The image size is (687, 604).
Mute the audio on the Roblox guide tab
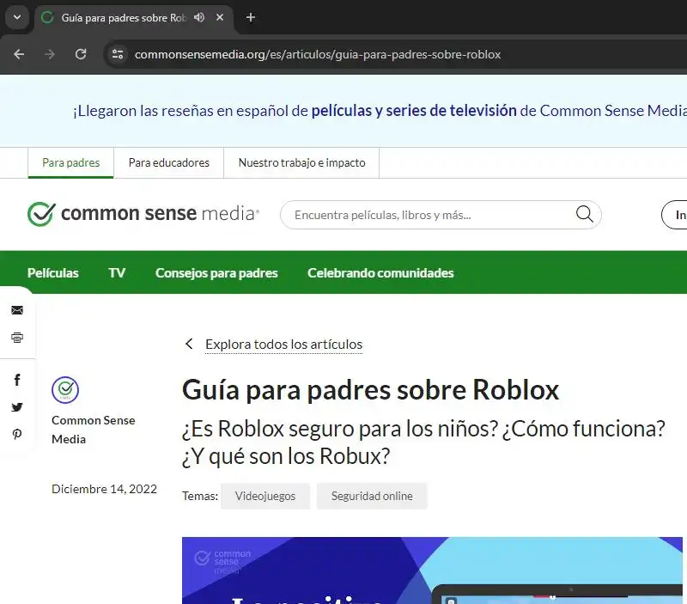199,17
